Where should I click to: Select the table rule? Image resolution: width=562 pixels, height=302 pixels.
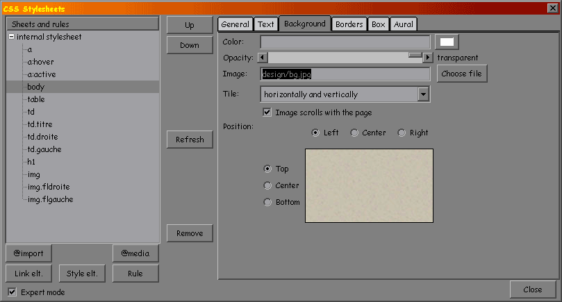36,99
